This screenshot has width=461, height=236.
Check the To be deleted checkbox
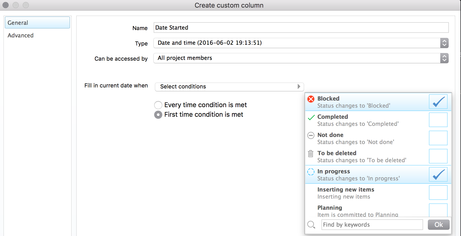(x=438, y=156)
